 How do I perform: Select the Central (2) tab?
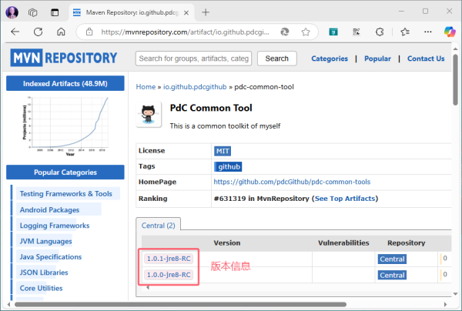coord(158,226)
